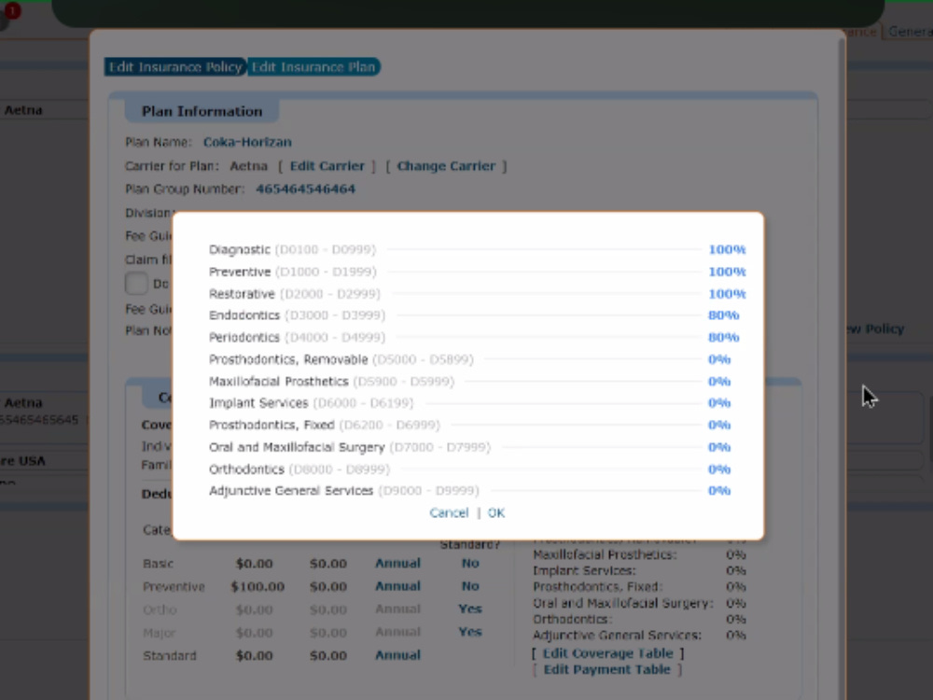The height and width of the screenshot is (700, 933).
Task: Click Annual for Basic deductible row
Action: click(397, 563)
